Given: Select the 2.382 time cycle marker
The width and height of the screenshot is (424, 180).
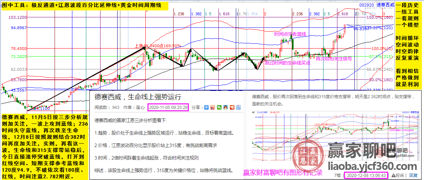Looking at the screenshot, I should (x=314, y=14).
